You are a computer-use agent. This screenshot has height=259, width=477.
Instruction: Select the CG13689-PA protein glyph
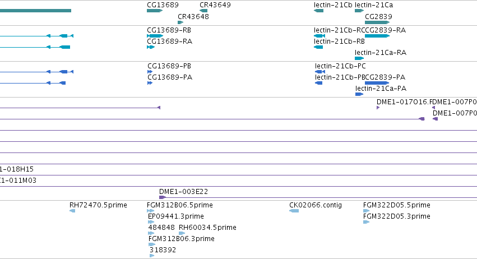click(150, 83)
